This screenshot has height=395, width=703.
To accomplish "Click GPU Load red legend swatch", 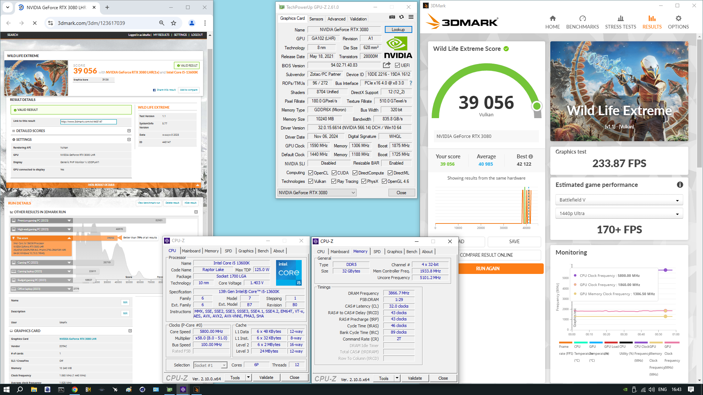I will pos(611,343).
